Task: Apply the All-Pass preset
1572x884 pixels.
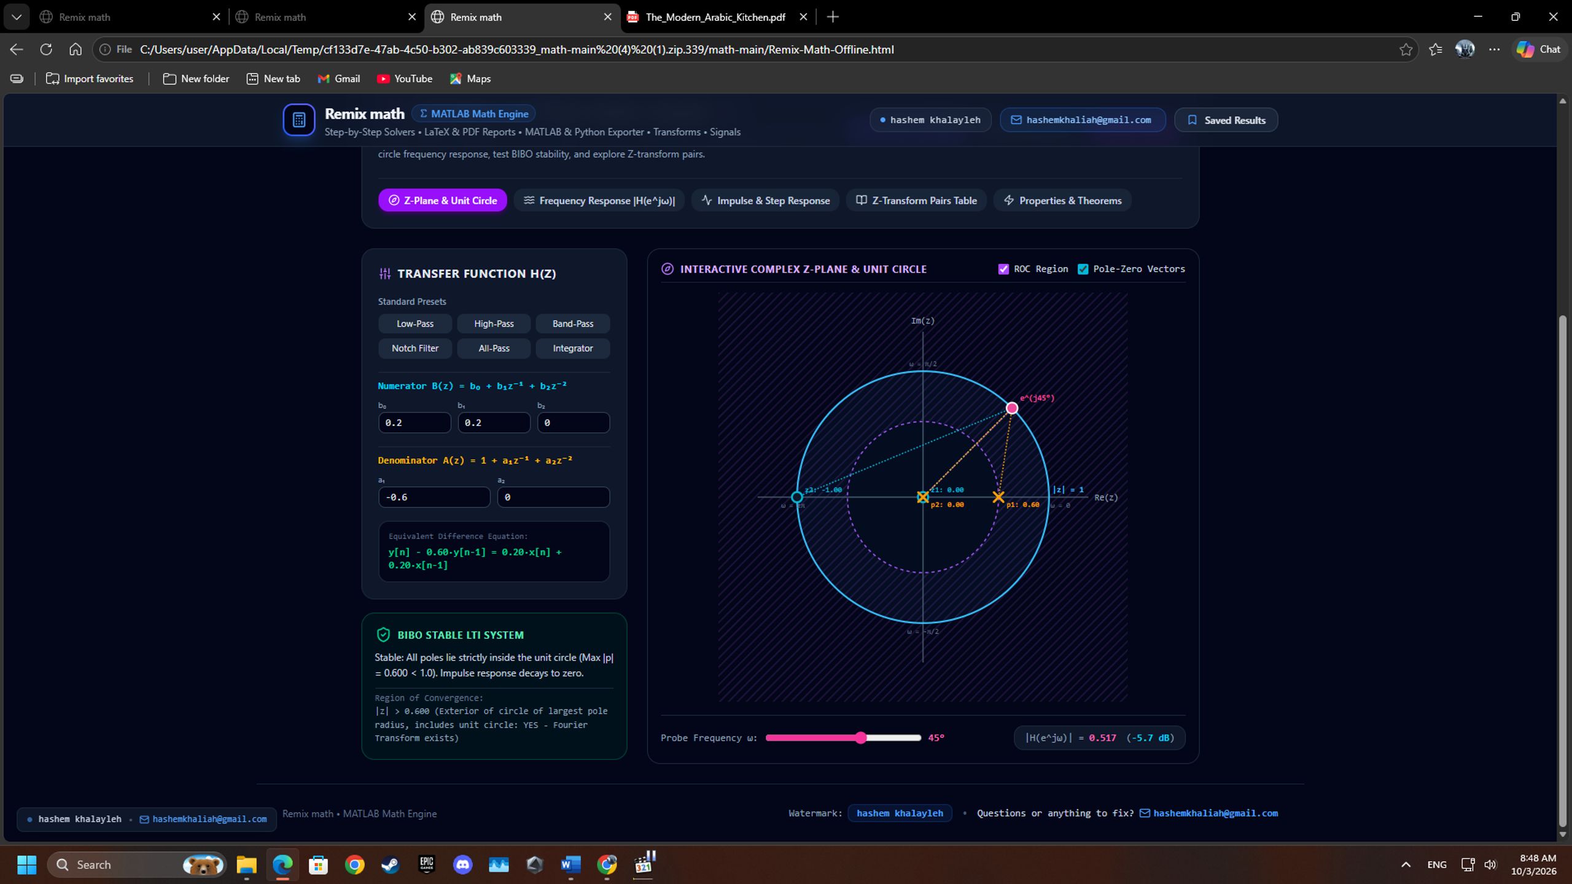Action: (x=494, y=348)
